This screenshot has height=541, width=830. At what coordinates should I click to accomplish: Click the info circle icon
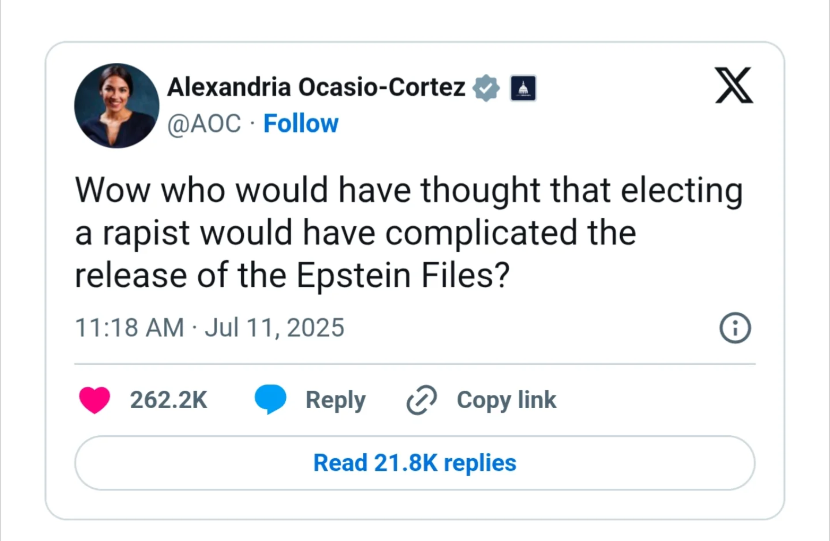point(735,328)
